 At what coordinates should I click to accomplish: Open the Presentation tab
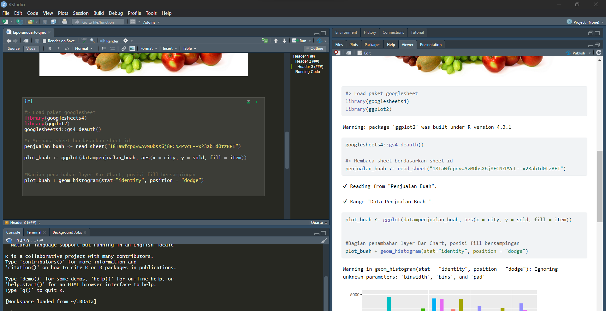pyautogui.click(x=431, y=45)
